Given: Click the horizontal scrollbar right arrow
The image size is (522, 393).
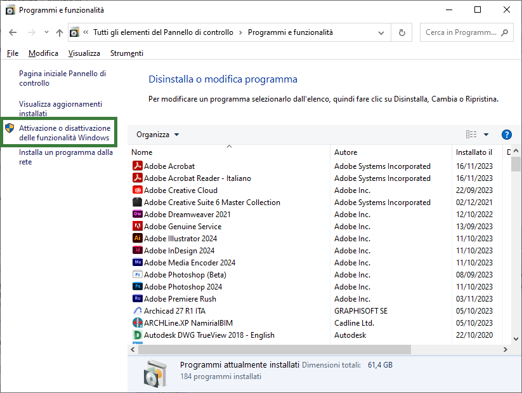Looking at the screenshot, I should click(506, 349).
